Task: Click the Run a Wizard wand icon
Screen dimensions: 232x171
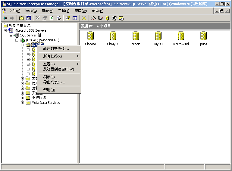Action: coord(93,18)
